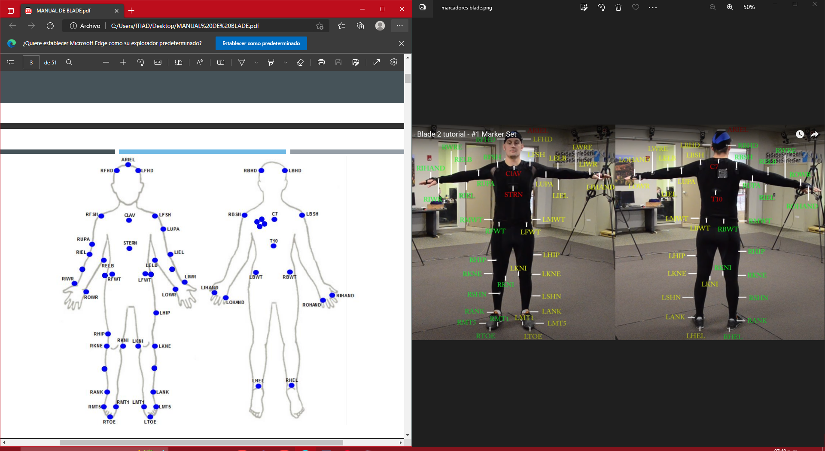
Task: Add a text box to the PDF
Action: 221,62
